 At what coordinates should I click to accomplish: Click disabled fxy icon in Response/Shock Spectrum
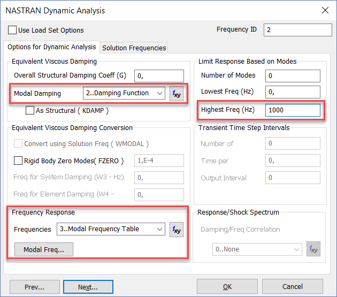click(x=313, y=249)
